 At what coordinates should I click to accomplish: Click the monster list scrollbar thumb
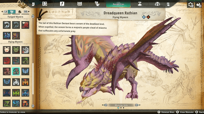tap(33, 79)
